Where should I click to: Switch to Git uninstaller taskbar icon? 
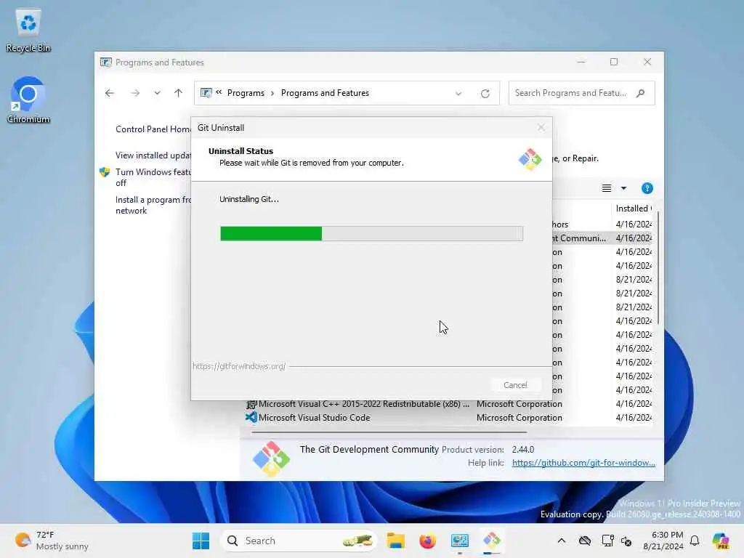pyautogui.click(x=492, y=541)
